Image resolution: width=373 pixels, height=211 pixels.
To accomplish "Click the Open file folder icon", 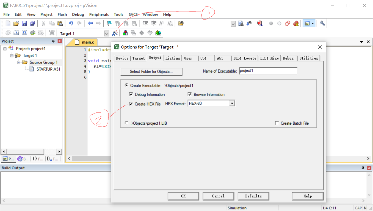I will tap(16, 23).
